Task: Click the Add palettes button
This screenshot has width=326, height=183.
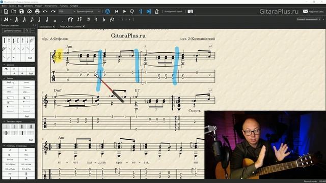Action: (x=13, y=30)
